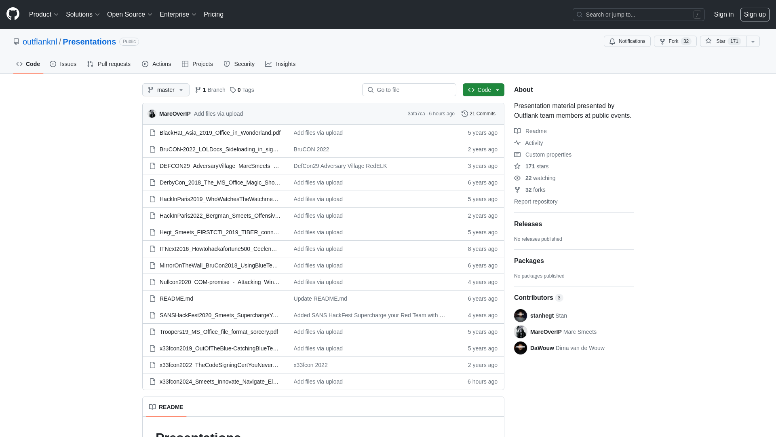Image resolution: width=776 pixels, height=437 pixels.
Task: Click the Pull requests branch icon
Action: [x=90, y=64]
